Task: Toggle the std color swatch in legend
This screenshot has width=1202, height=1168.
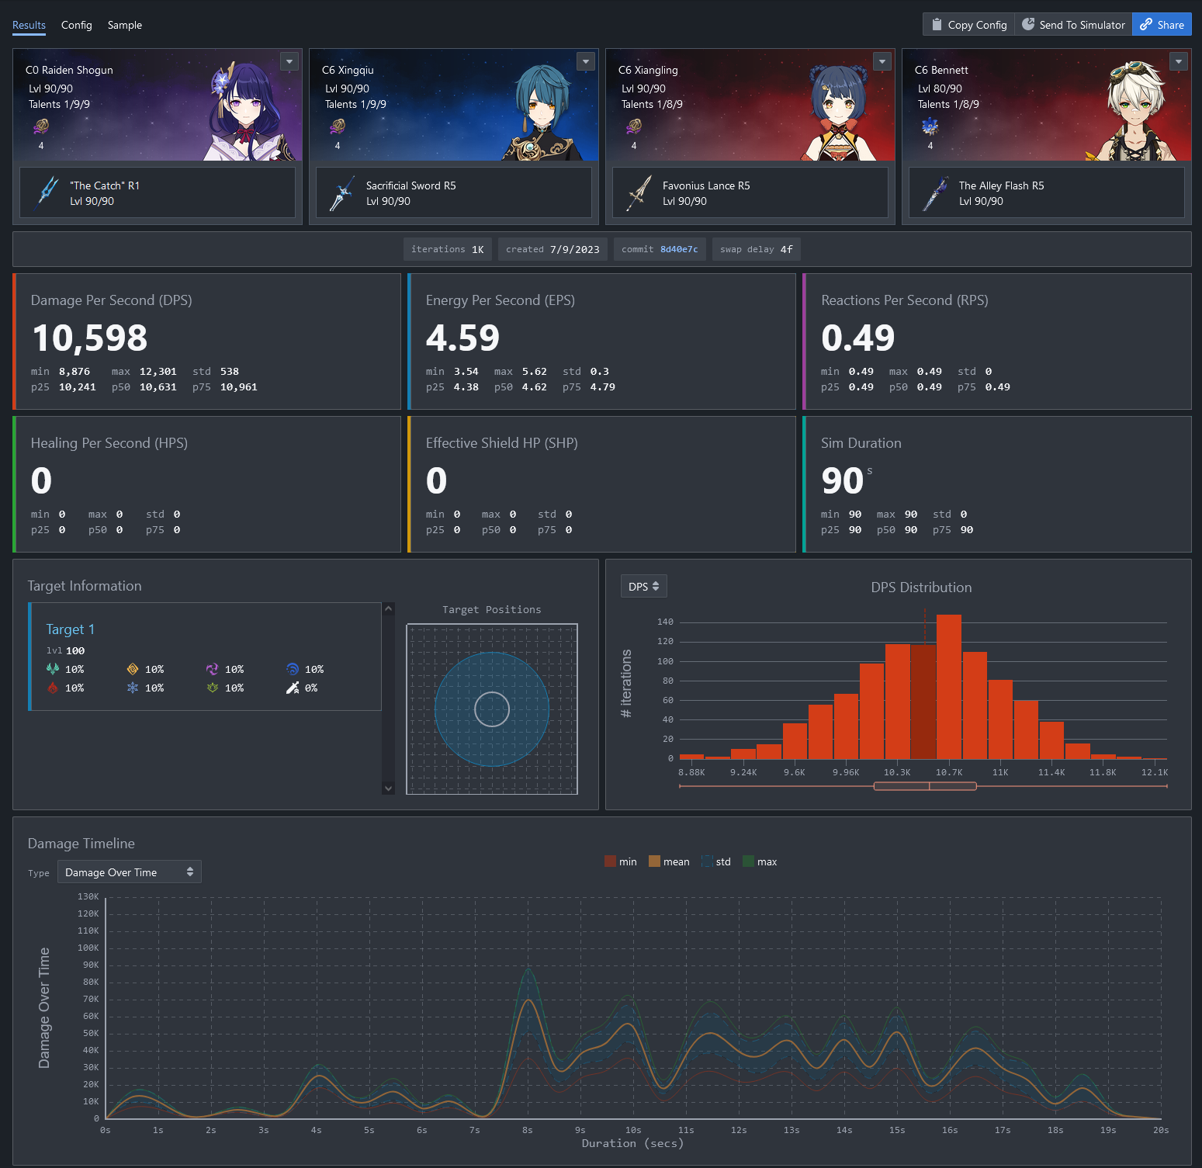Action: pos(707,861)
